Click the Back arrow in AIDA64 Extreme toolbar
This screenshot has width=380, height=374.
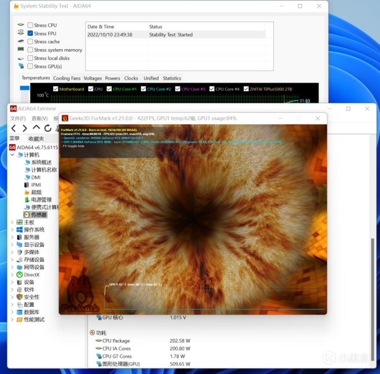tap(14, 128)
